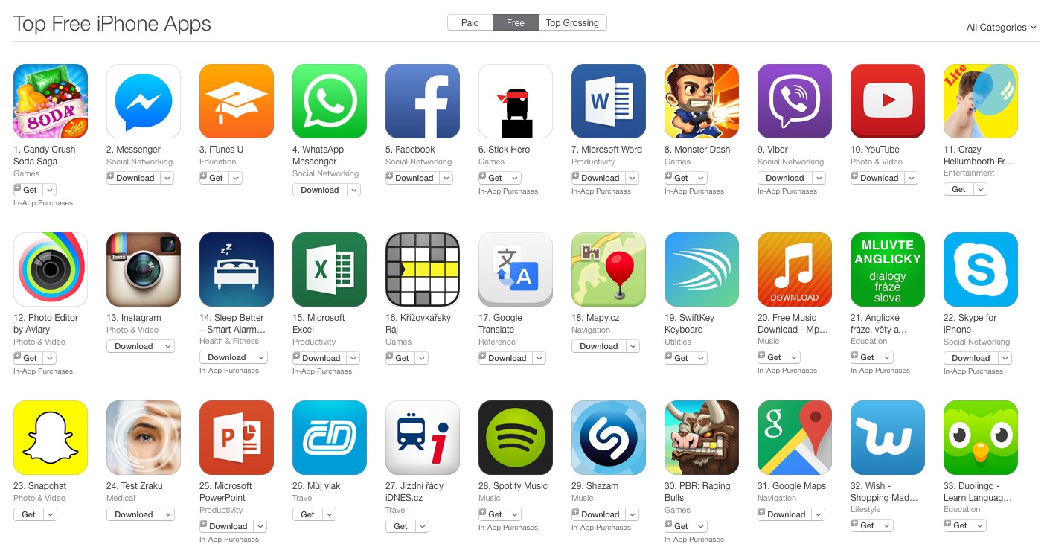The height and width of the screenshot is (553, 1047).
Task: Open the Candy Crush Soda Saga app icon
Action: [51, 101]
